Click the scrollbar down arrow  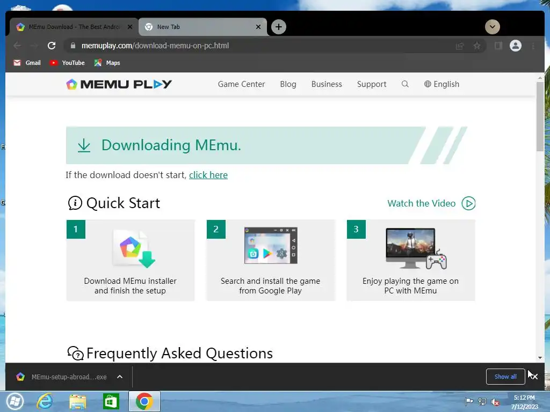point(540,358)
